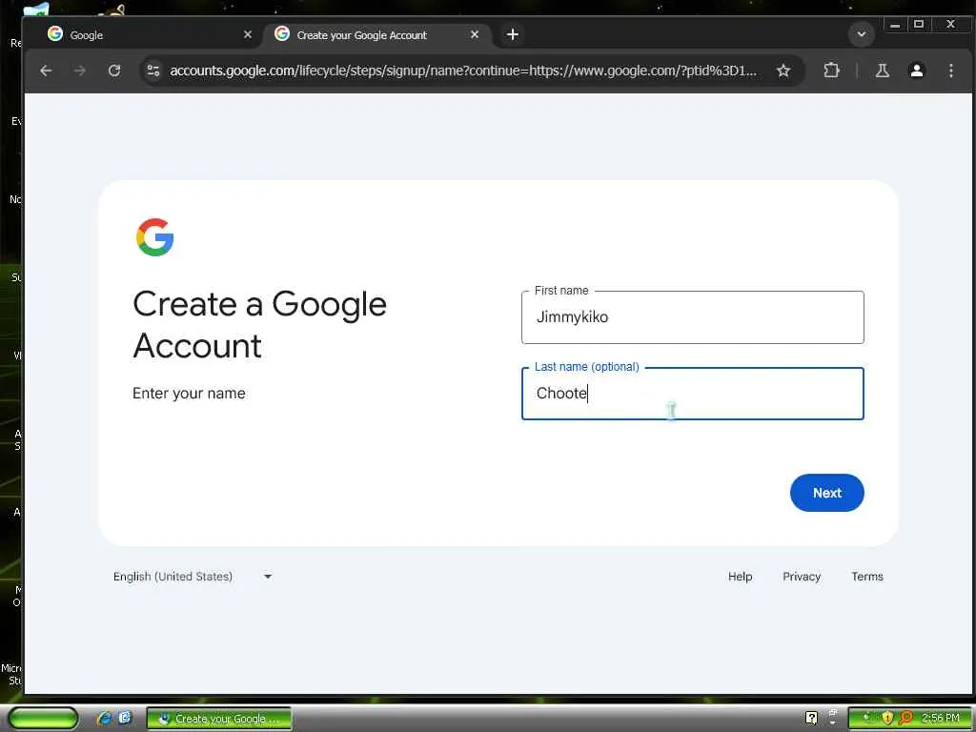Maximize the Chrome window

pyautogui.click(x=918, y=24)
